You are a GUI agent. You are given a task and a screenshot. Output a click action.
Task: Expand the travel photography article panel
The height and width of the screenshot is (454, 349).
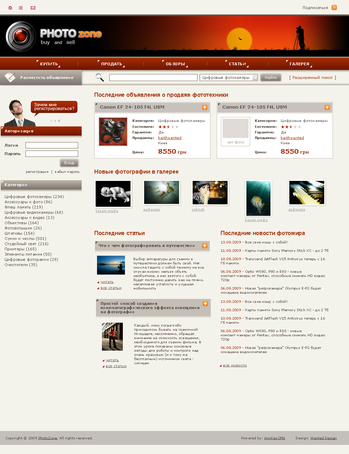pos(205,246)
